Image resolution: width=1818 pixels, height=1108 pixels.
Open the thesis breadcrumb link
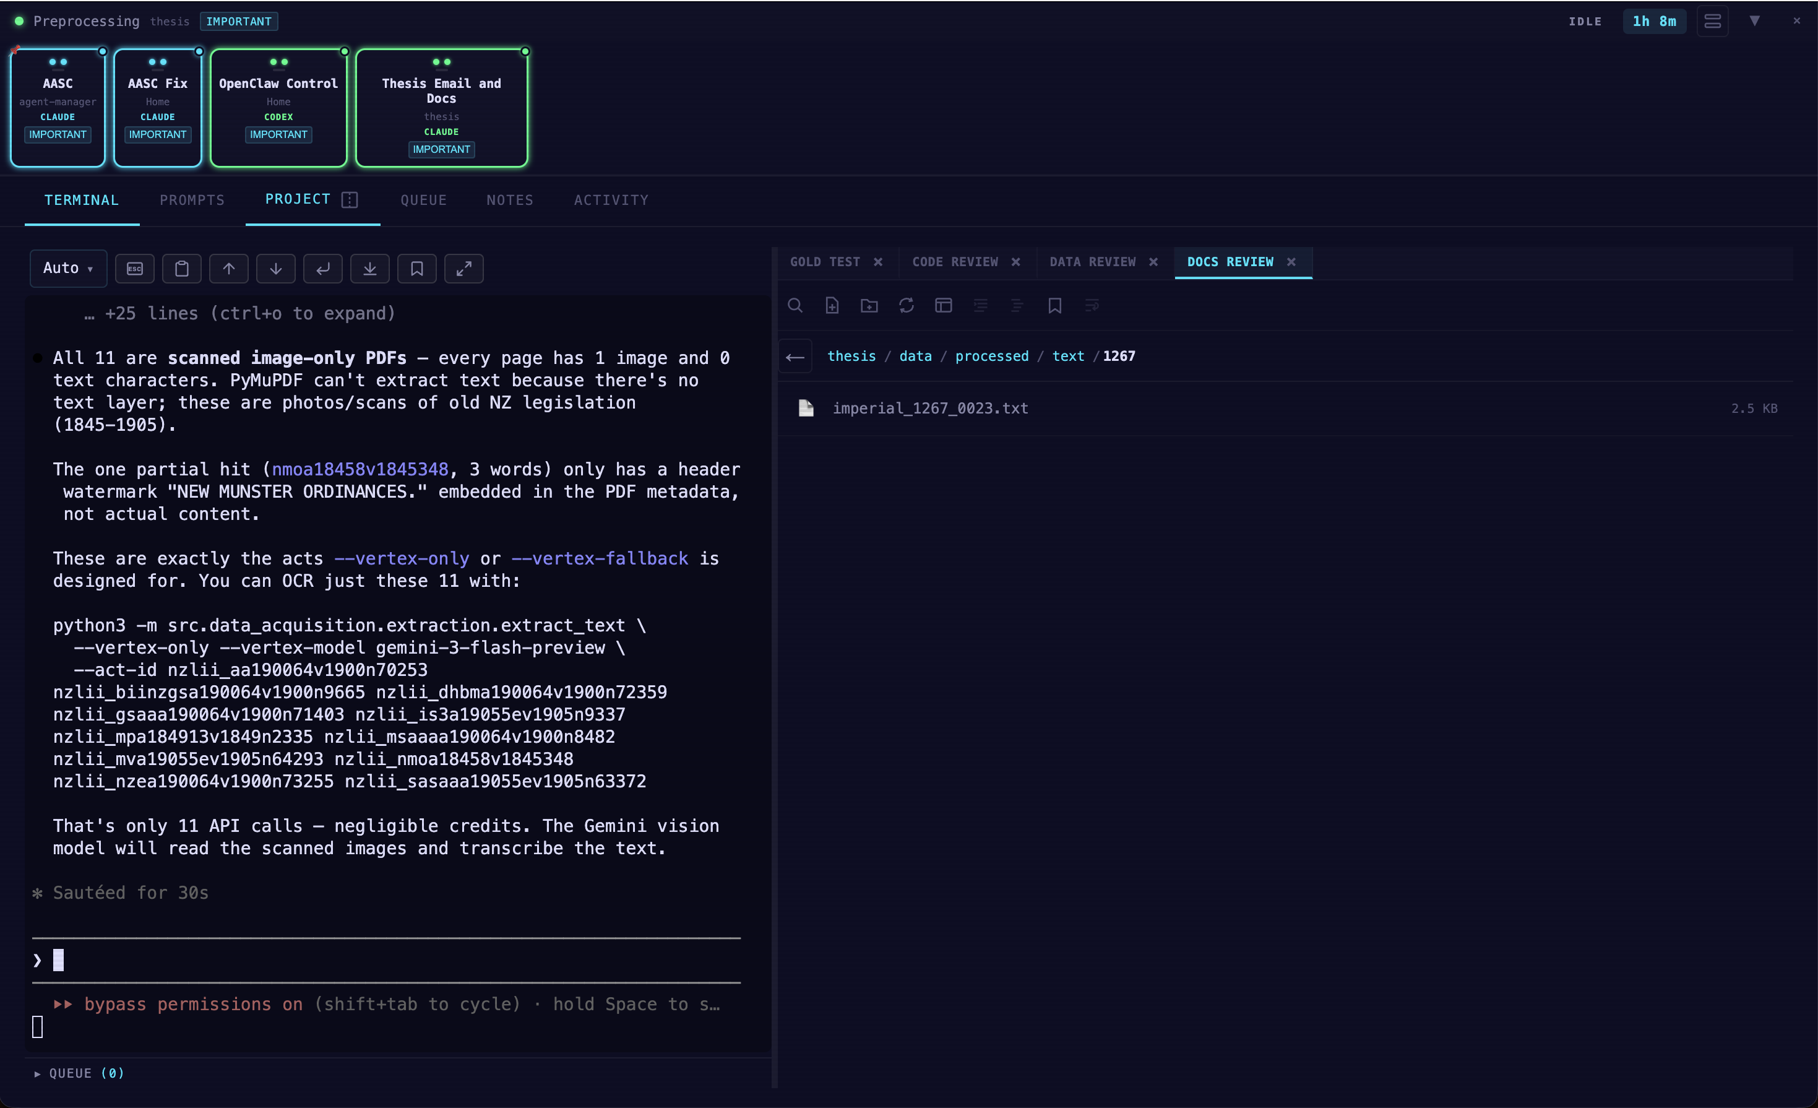[851, 356]
